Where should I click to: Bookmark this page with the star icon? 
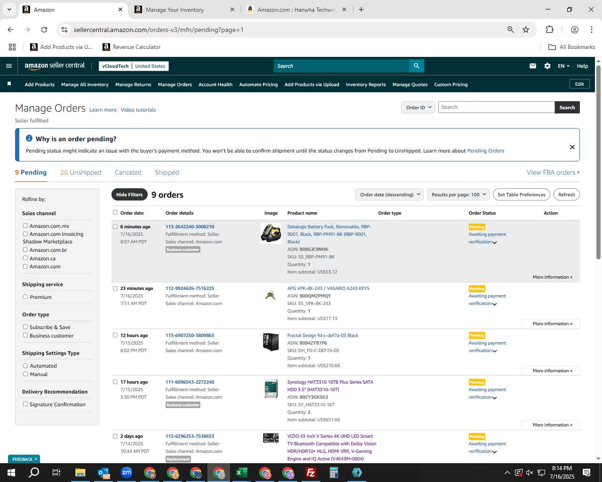pyautogui.click(x=526, y=30)
